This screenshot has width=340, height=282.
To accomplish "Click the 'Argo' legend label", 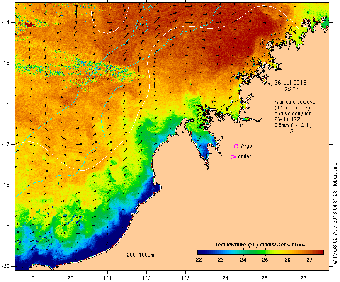I will [246, 146].
